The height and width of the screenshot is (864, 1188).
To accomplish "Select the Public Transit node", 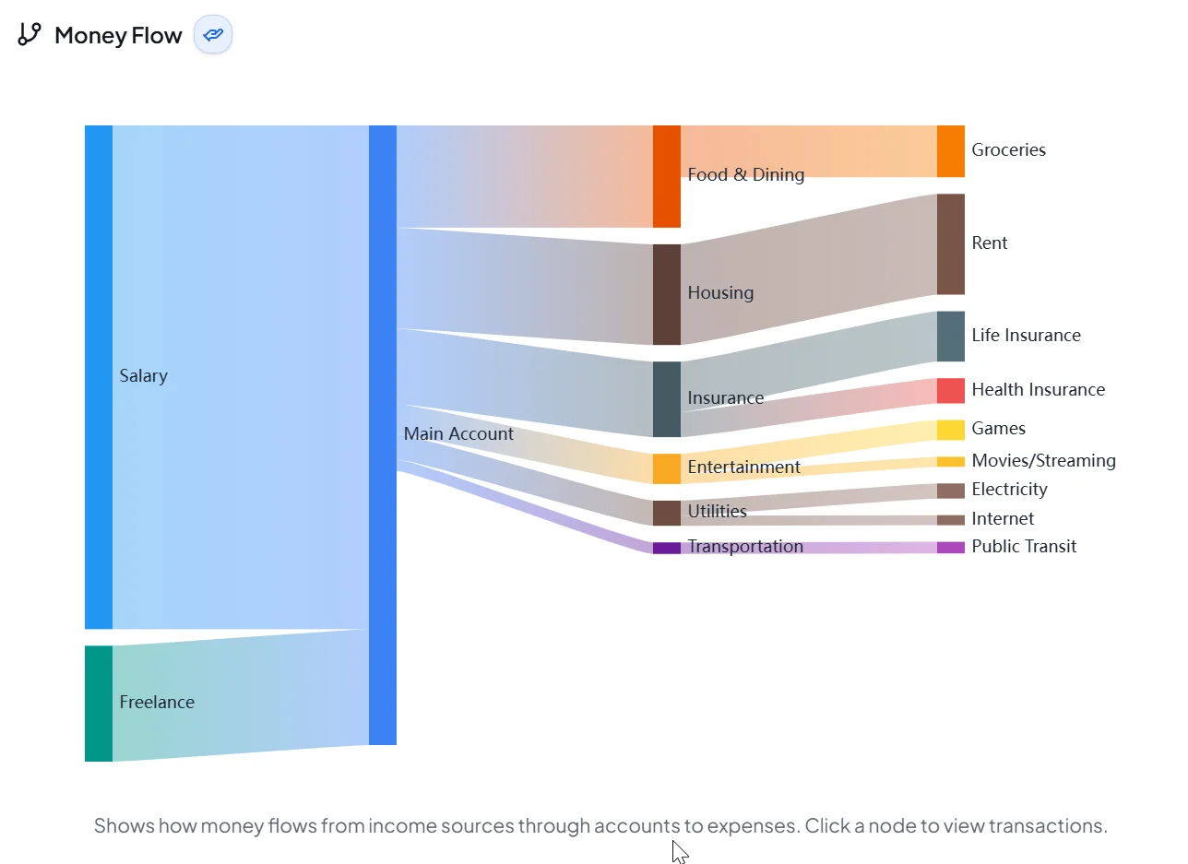I will tap(950, 546).
